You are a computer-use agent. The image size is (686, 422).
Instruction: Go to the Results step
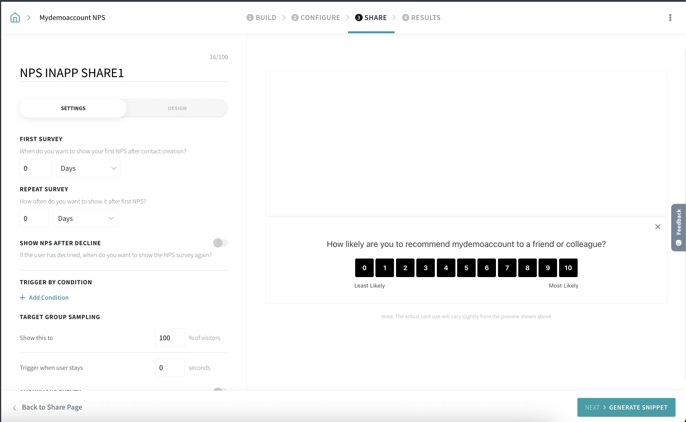(x=422, y=18)
